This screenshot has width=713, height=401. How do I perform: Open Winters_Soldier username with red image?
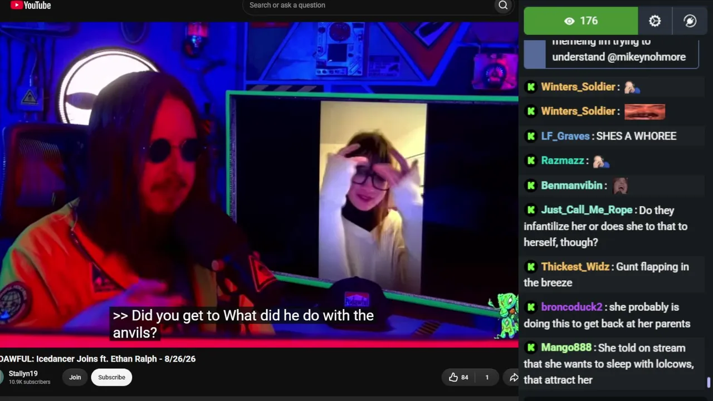coord(578,111)
